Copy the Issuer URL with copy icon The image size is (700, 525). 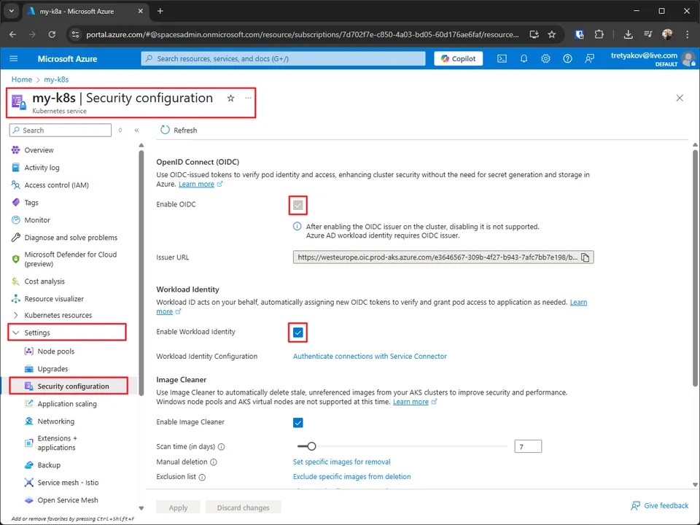(x=586, y=257)
